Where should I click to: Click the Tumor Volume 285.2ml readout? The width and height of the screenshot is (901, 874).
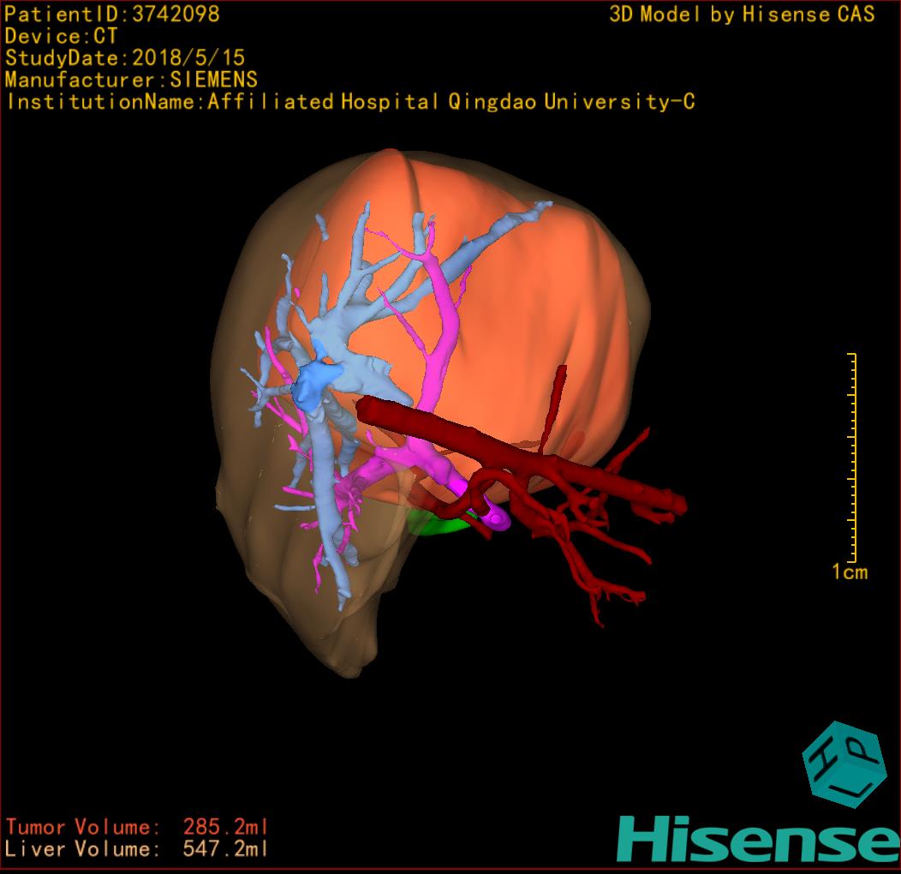tap(137, 827)
